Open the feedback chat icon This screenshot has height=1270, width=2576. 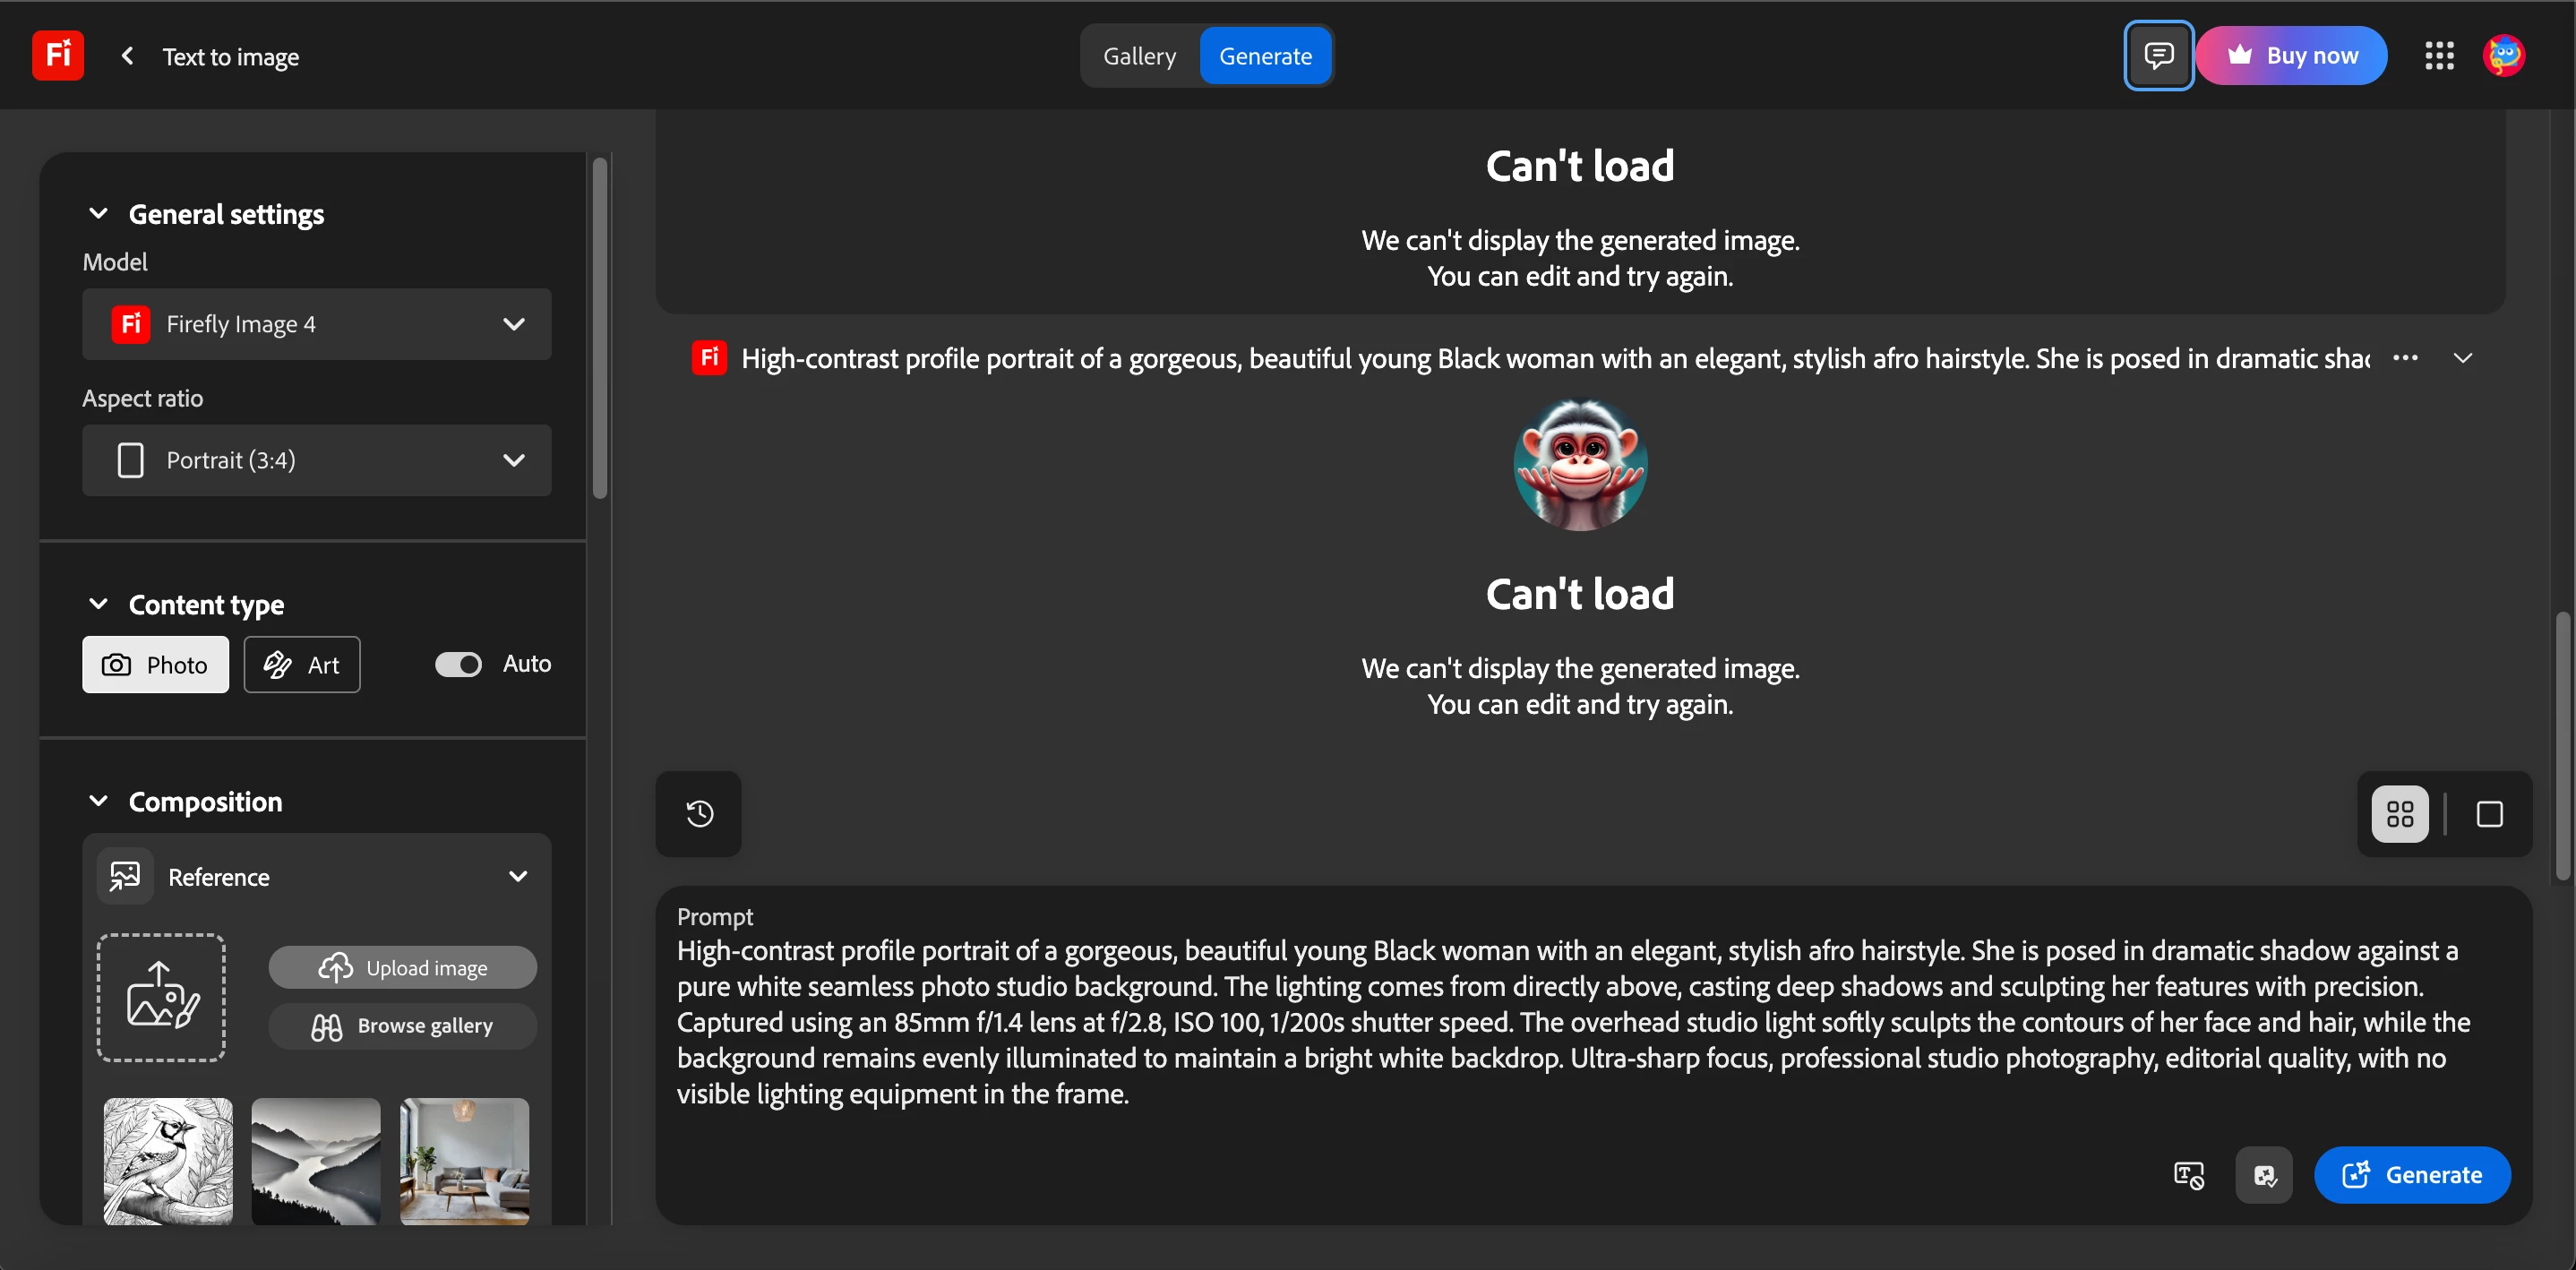pos(2158,55)
